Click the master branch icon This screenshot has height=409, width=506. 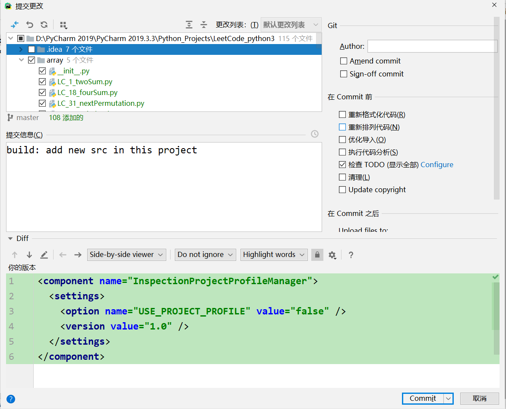click(x=10, y=117)
